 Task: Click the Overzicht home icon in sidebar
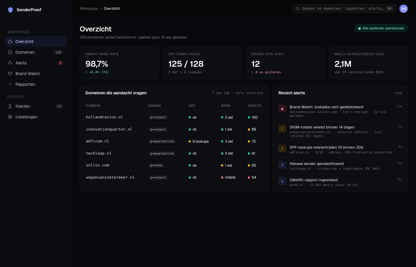pos(10,42)
